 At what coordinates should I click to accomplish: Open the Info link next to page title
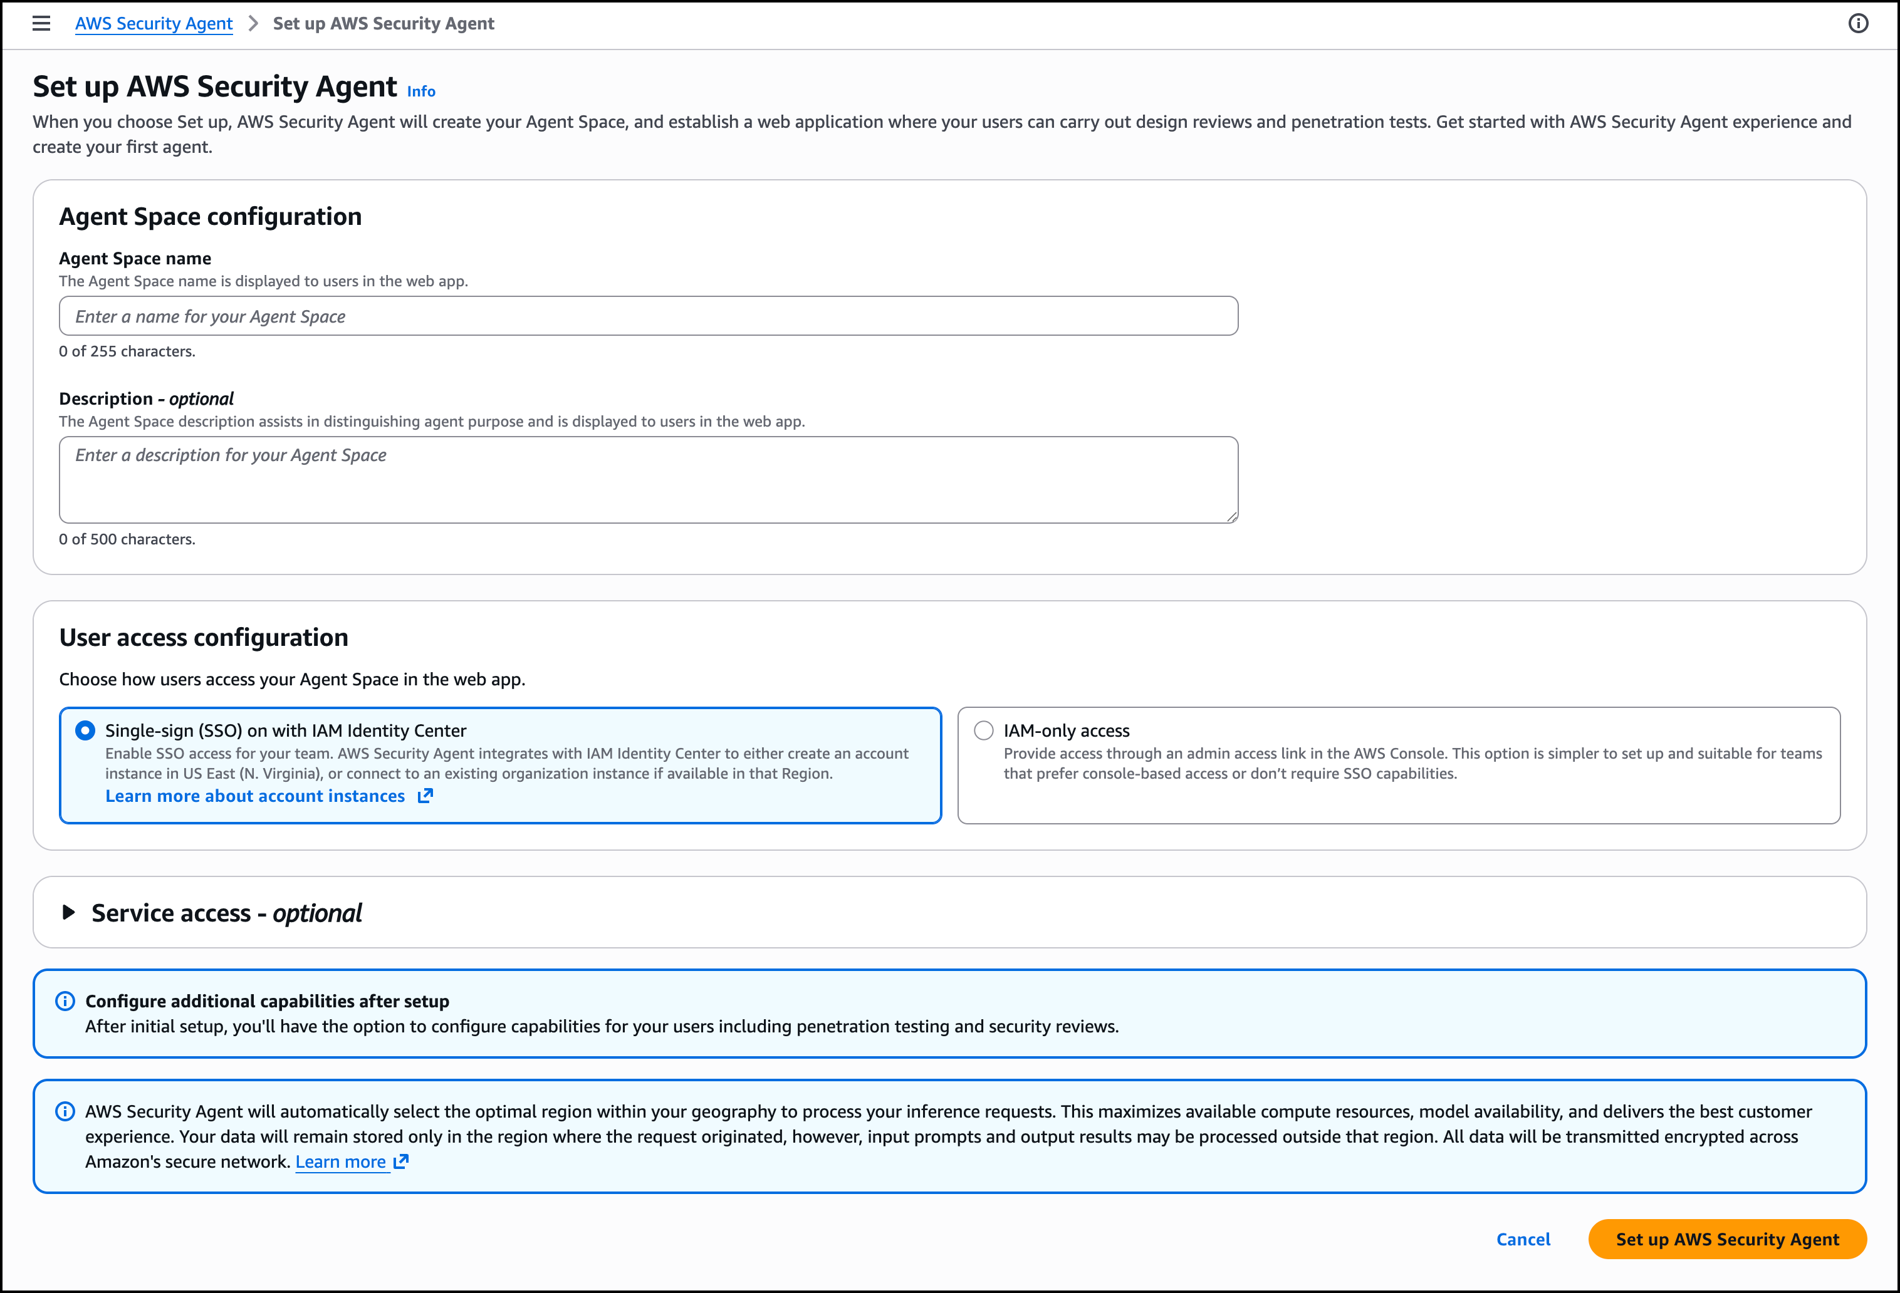point(421,91)
